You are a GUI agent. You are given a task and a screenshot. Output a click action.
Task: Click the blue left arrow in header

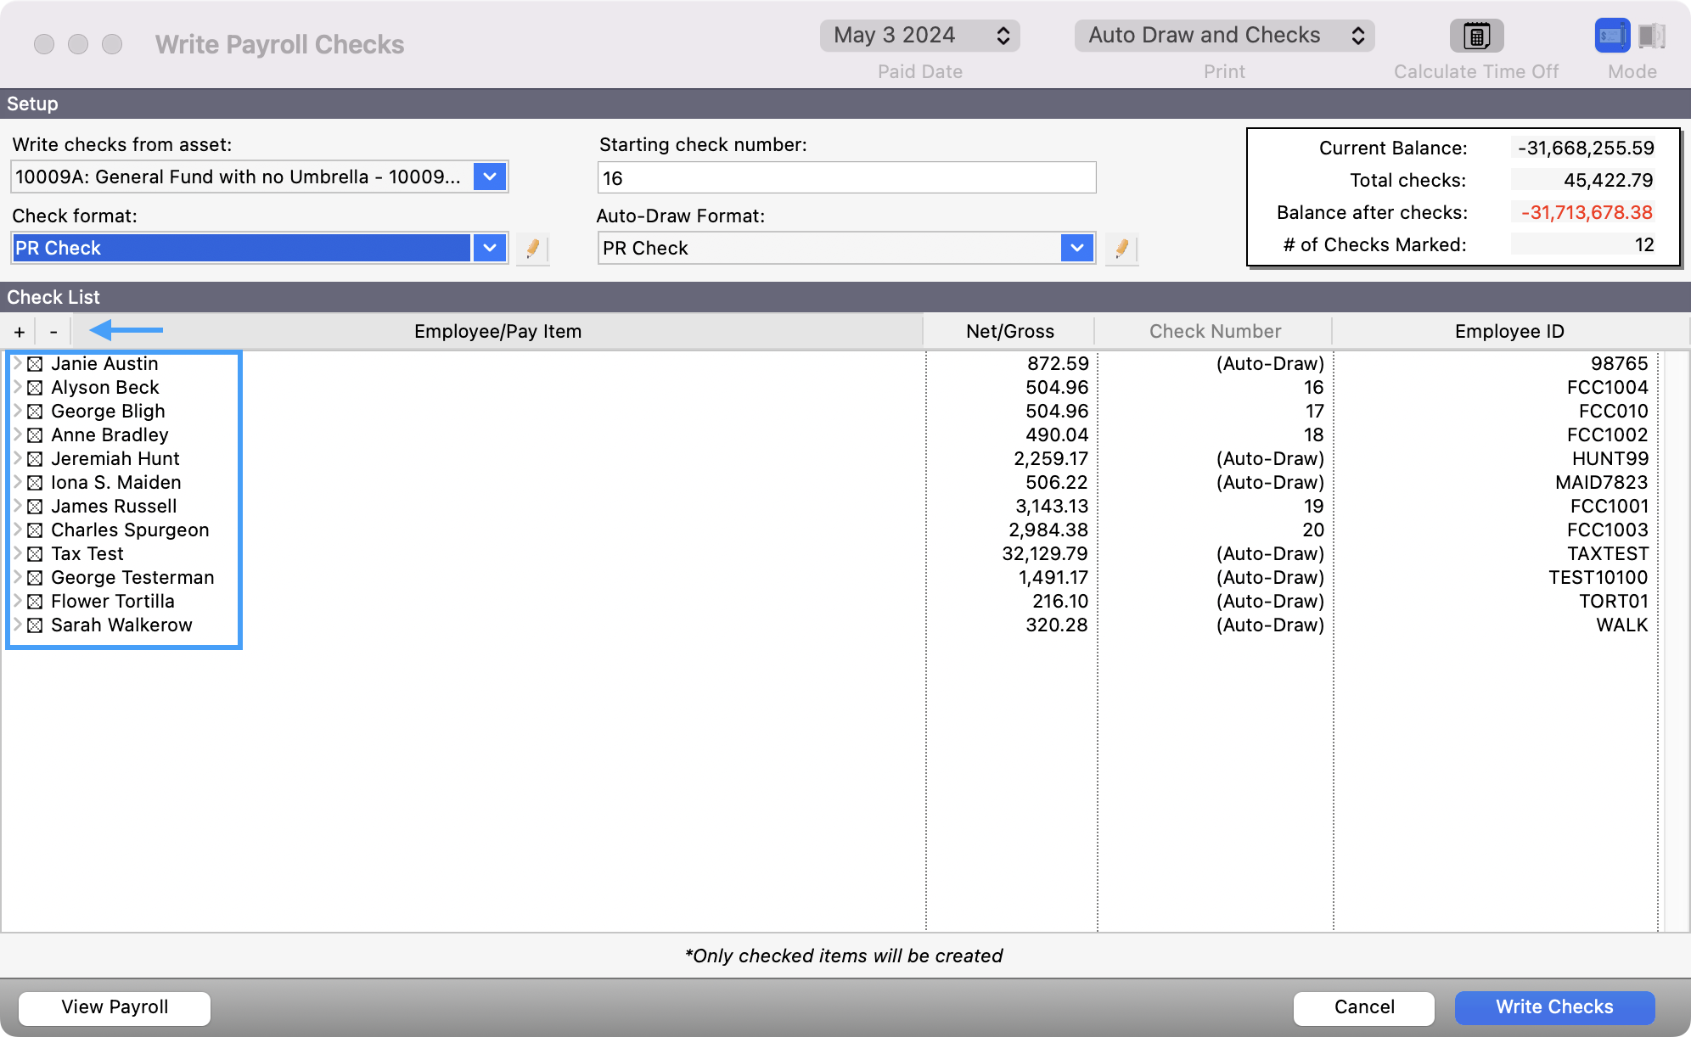pyautogui.click(x=126, y=330)
